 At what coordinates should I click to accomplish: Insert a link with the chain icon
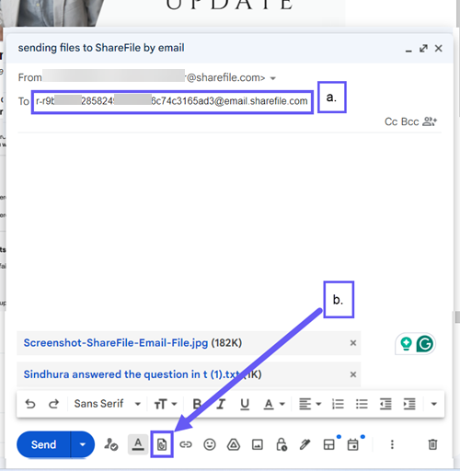186,444
